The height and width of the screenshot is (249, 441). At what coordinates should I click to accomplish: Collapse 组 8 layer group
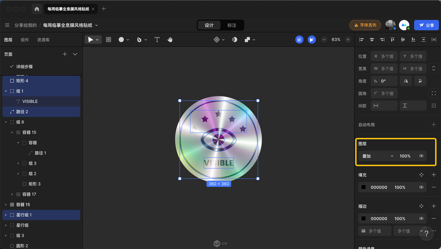click(x=6, y=122)
